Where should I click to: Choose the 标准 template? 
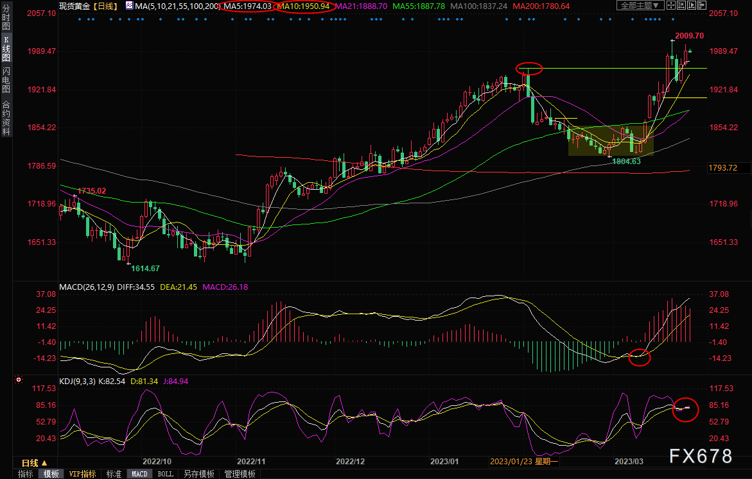coord(114,474)
